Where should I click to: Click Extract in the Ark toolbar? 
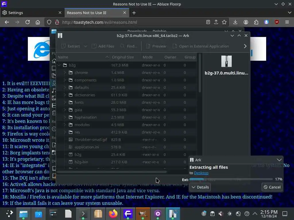point(71,46)
